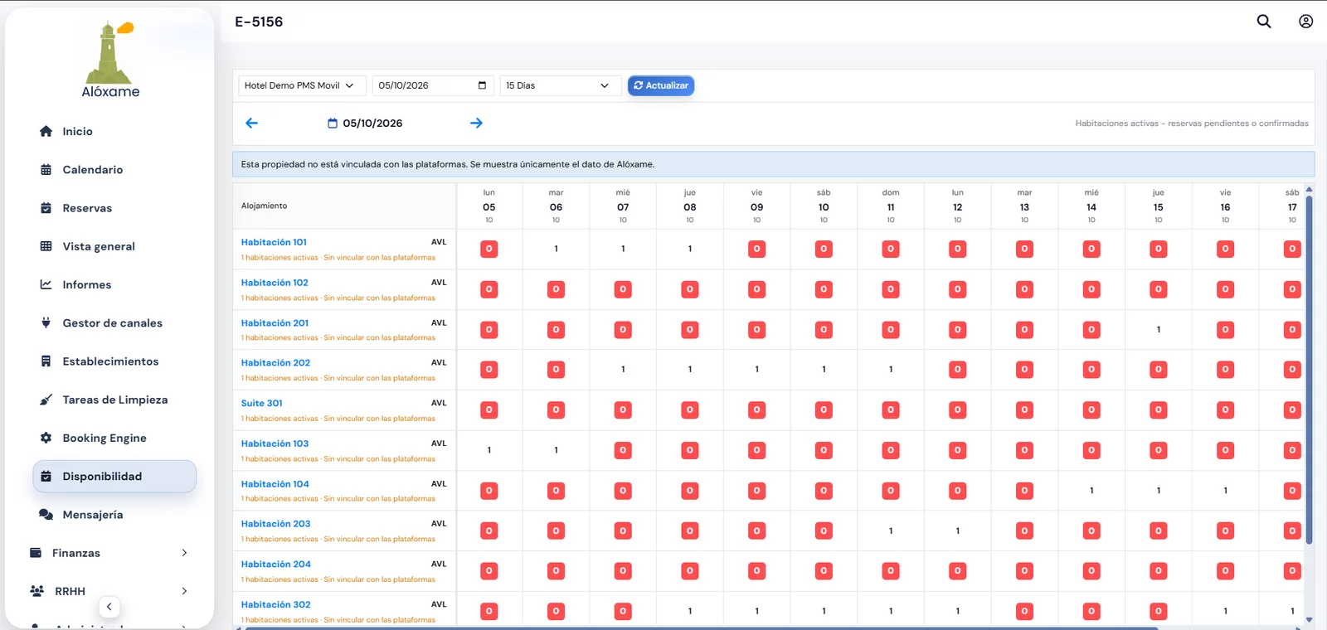Click Habitación 104 availability for mié 14
Image resolution: width=1327 pixels, height=630 pixels.
(1091, 491)
